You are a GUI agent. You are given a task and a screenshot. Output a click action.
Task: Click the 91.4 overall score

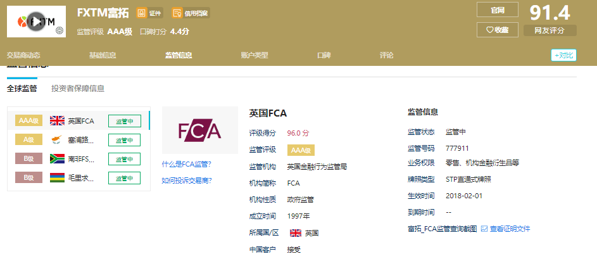point(550,13)
